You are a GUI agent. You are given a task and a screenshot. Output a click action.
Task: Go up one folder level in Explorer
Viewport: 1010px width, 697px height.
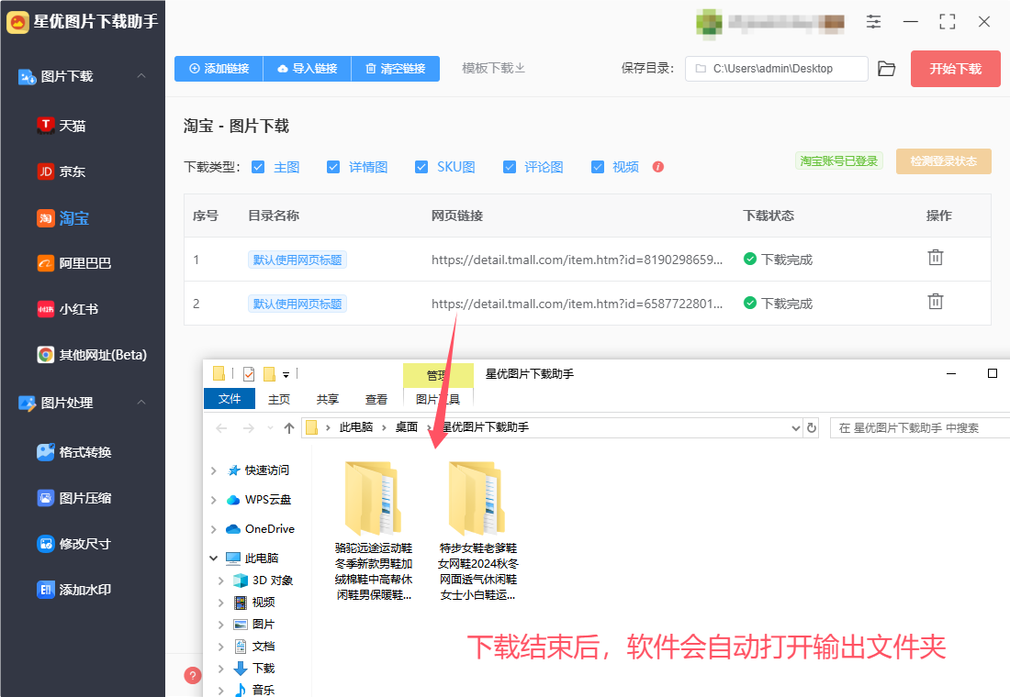tap(289, 428)
